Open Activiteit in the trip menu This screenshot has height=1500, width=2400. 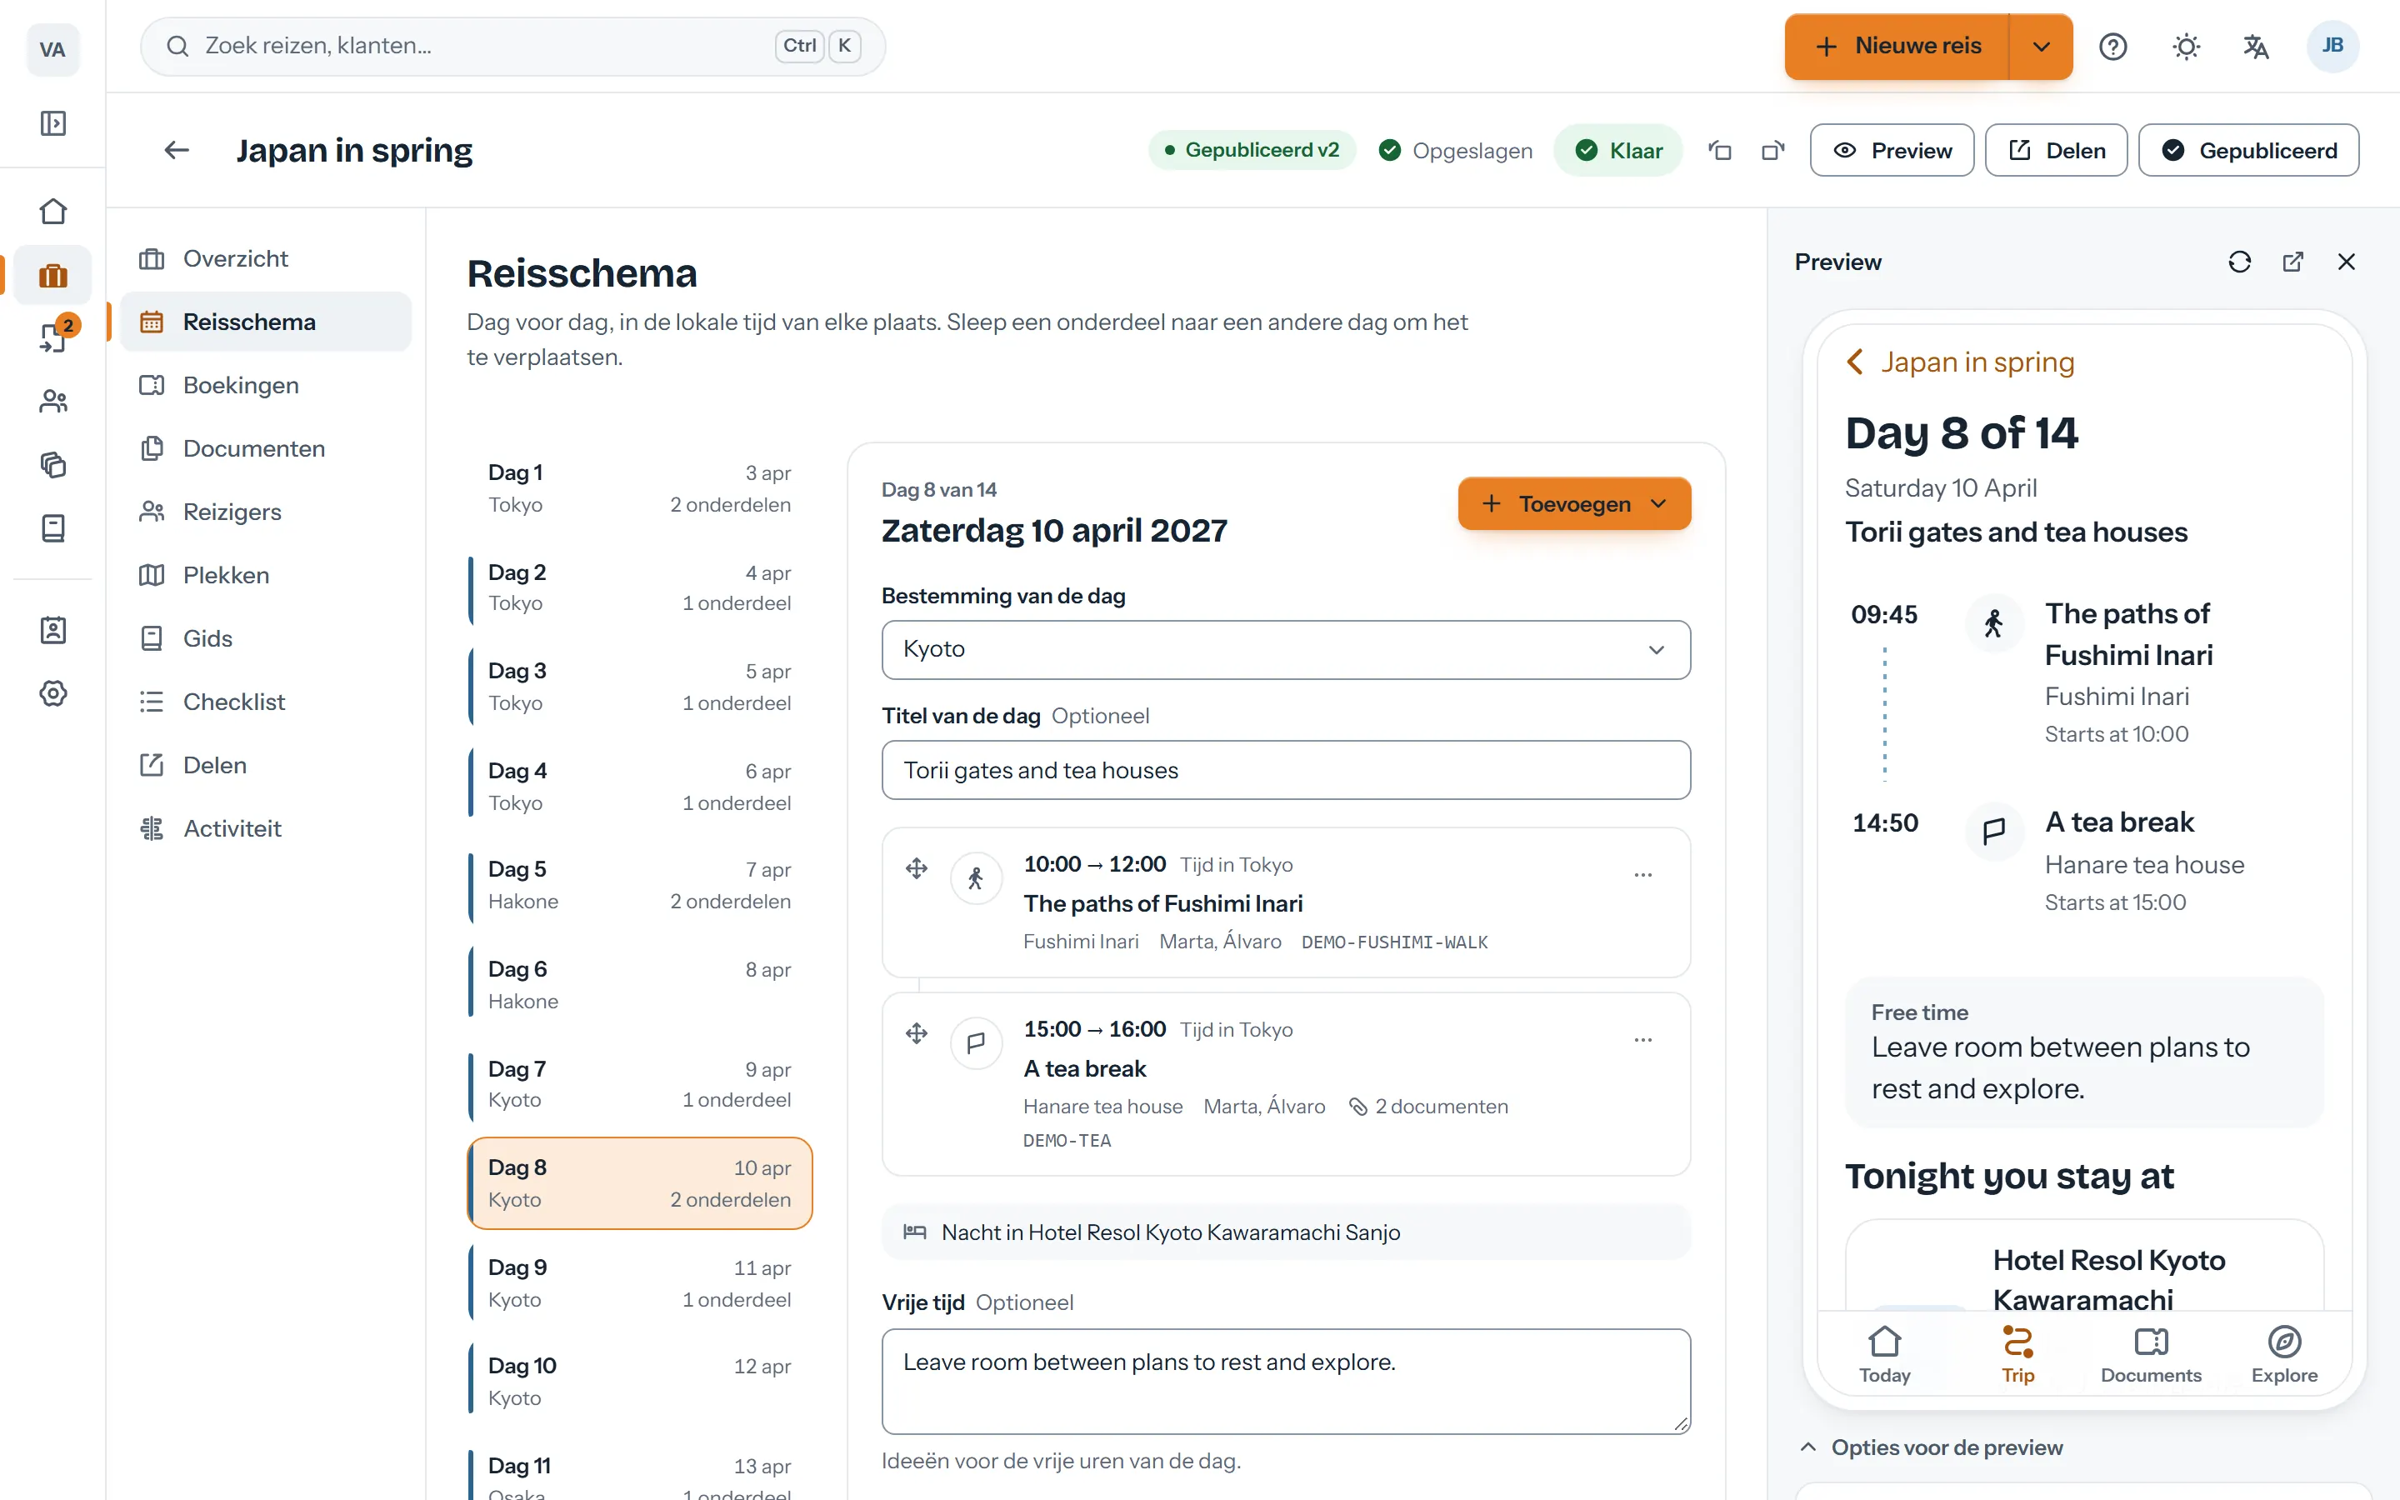click(265, 828)
